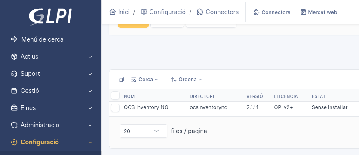Viewport: 359px width, 155px height.
Task: Expand the Eines menu chevron
Action: pos(90,108)
